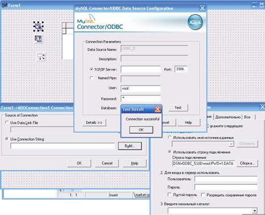The image size is (265, 215).
Task: Select the TCP/IP Server radio button
Action: (x=91, y=69)
